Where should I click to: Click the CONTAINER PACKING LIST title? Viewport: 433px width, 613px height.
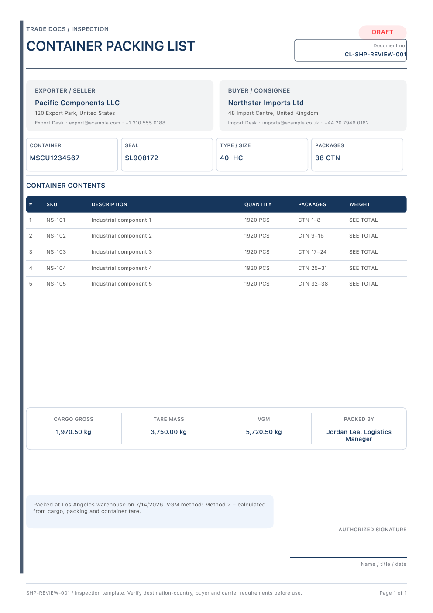point(110,46)
